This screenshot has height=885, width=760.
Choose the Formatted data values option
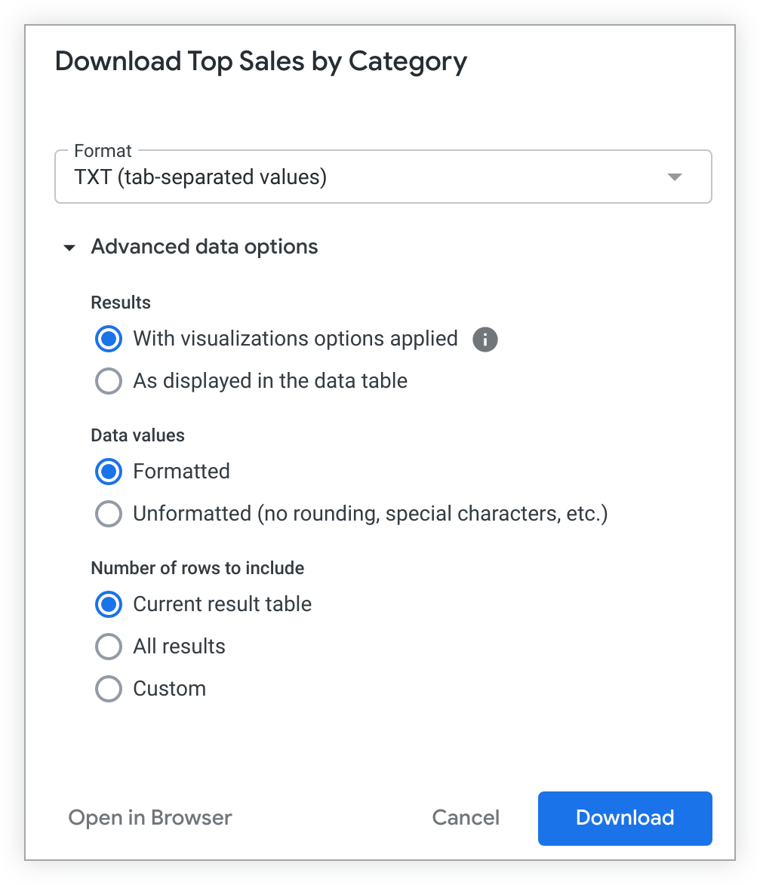tap(109, 472)
